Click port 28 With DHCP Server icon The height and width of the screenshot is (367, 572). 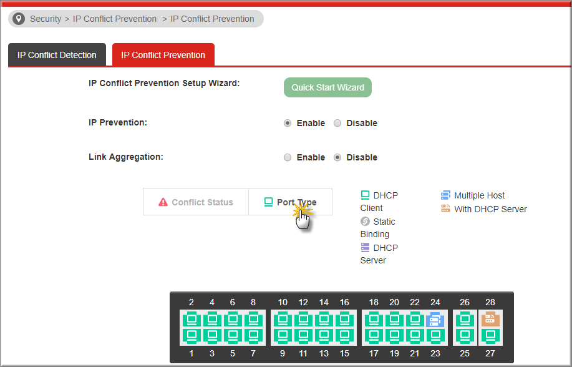tap(490, 320)
